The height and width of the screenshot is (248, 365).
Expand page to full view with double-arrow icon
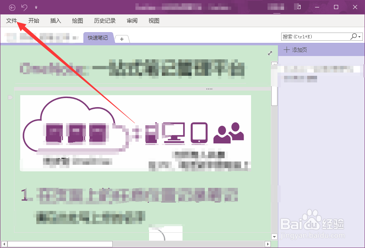point(270,53)
